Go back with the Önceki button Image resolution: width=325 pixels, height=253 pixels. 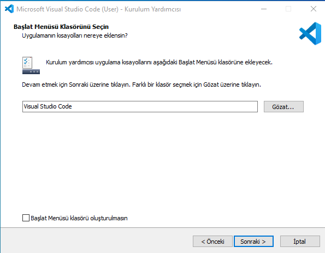coord(212,242)
